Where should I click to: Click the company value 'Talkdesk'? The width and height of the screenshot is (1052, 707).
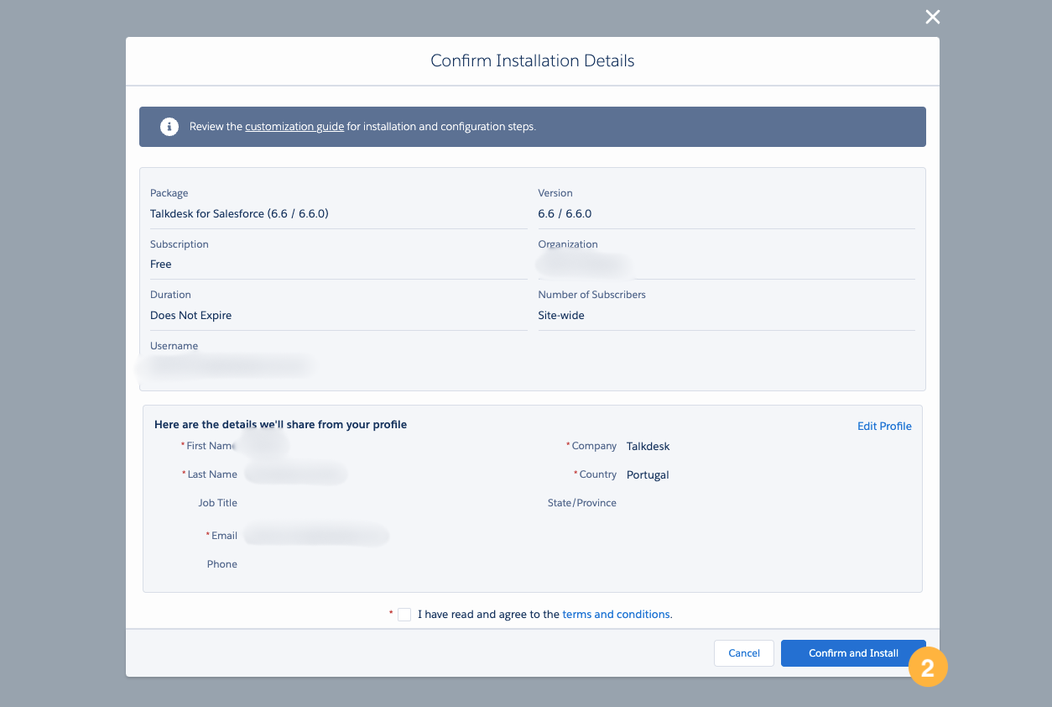(648, 446)
